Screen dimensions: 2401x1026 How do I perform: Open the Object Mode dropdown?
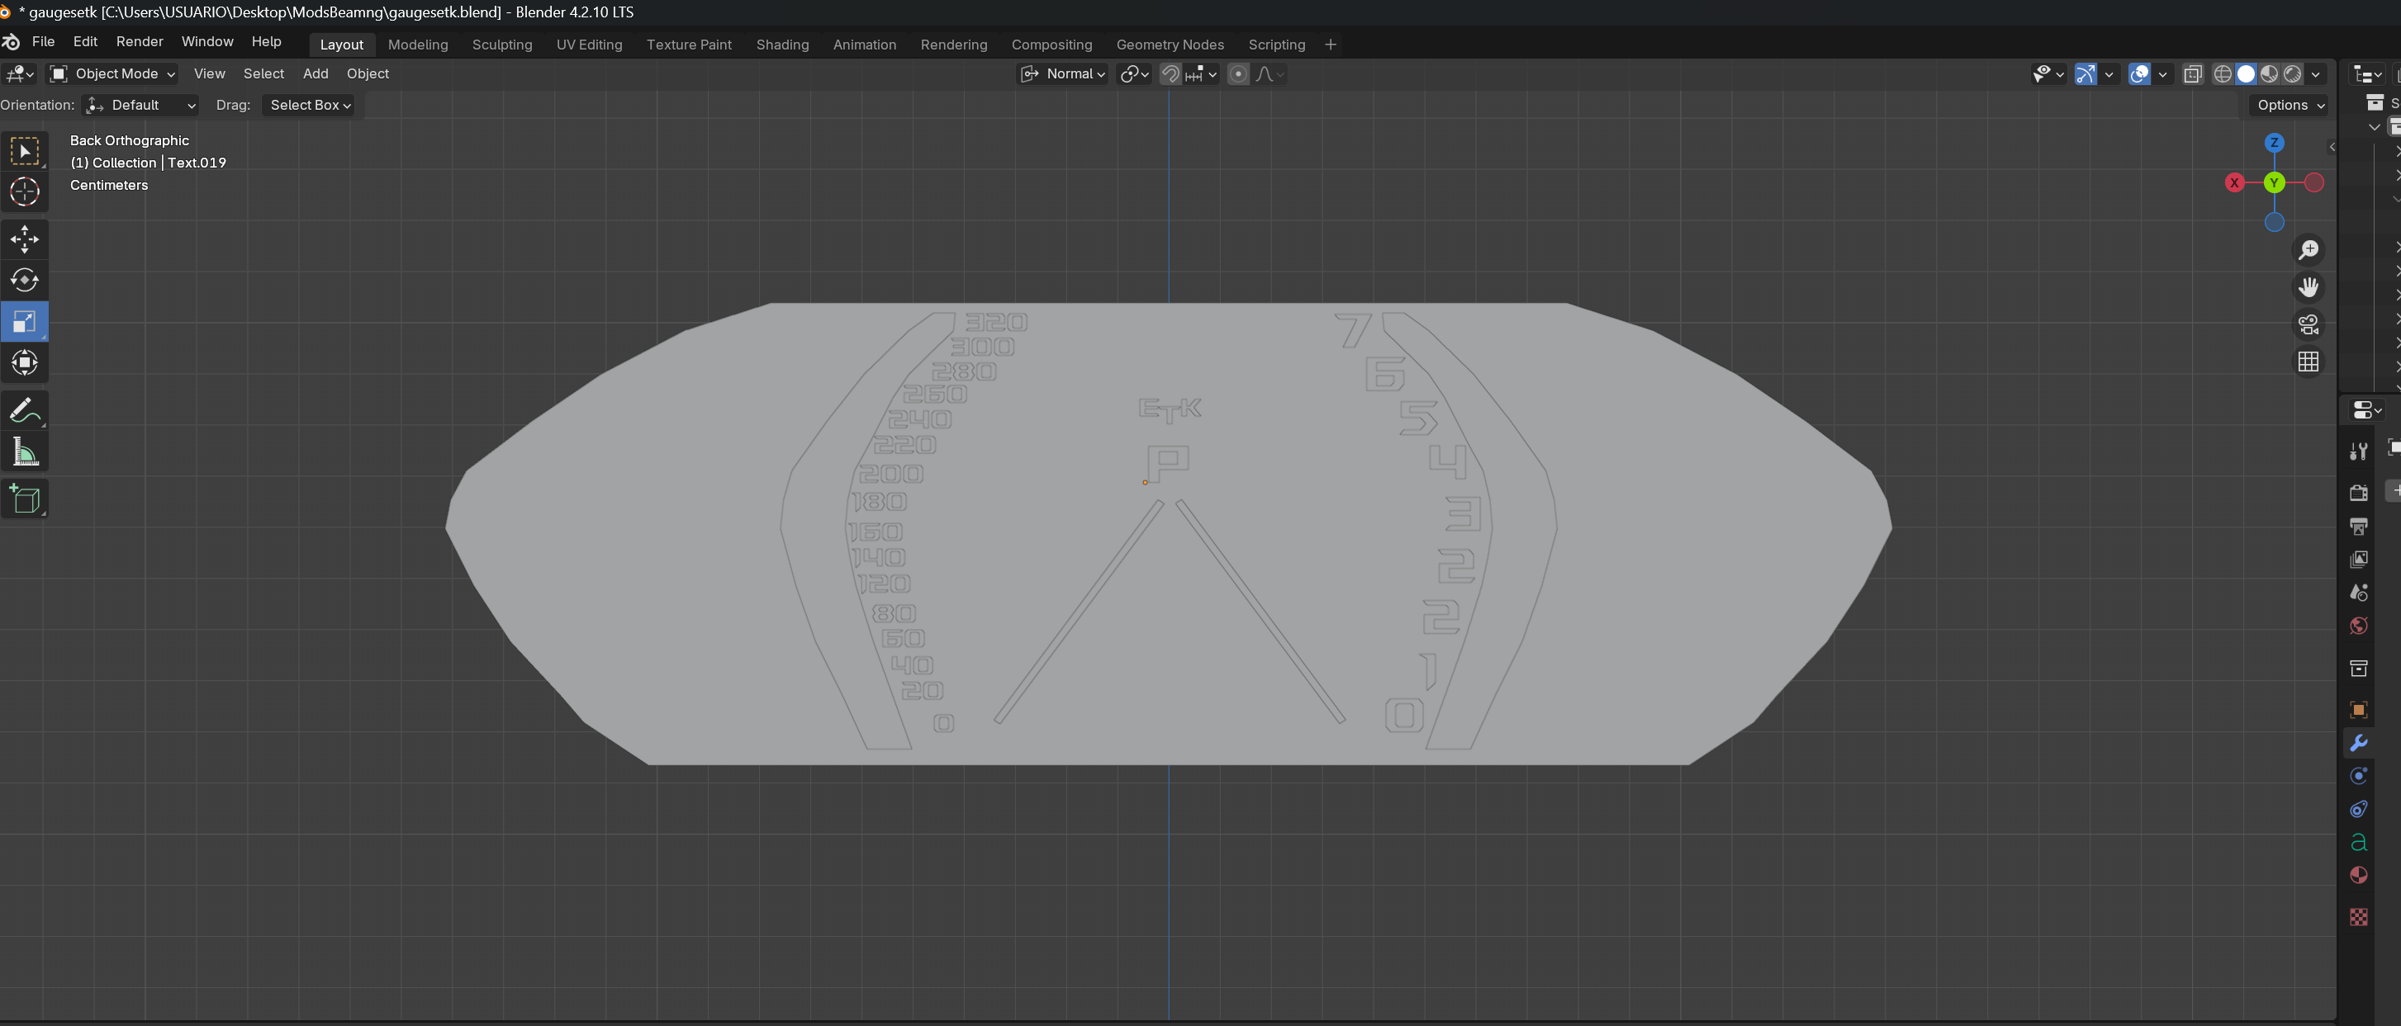pyautogui.click(x=112, y=73)
